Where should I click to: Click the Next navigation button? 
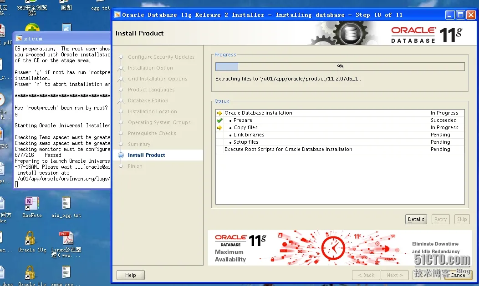(x=395, y=275)
